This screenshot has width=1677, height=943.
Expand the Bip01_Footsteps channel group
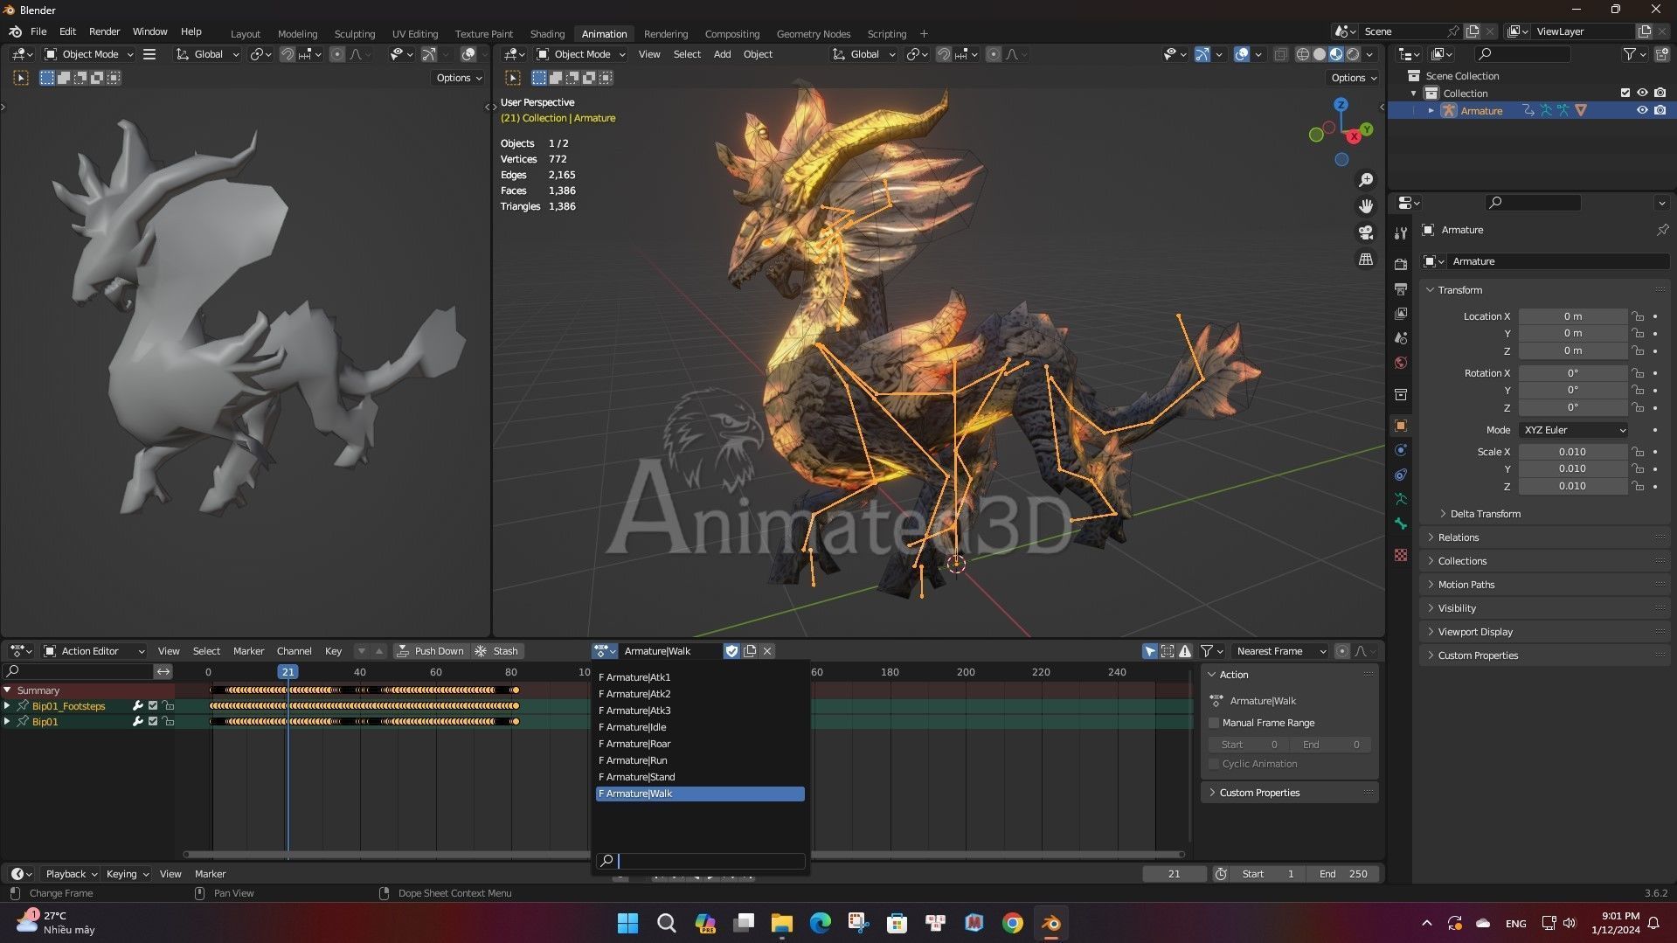tap(8, 706)
